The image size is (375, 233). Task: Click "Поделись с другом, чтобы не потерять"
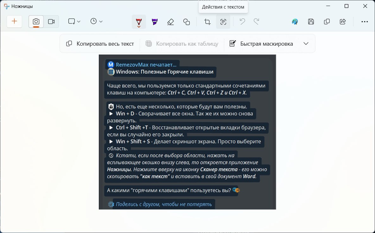(164, 204)
